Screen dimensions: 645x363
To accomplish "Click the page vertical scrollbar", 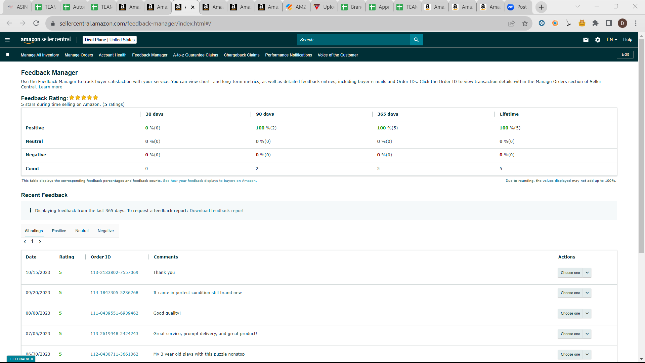I will [641, 147].
